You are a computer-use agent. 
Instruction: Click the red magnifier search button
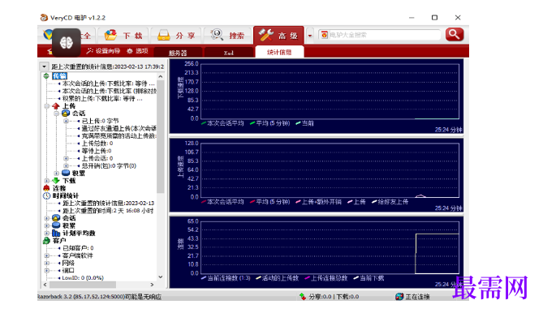click(454, 35)
